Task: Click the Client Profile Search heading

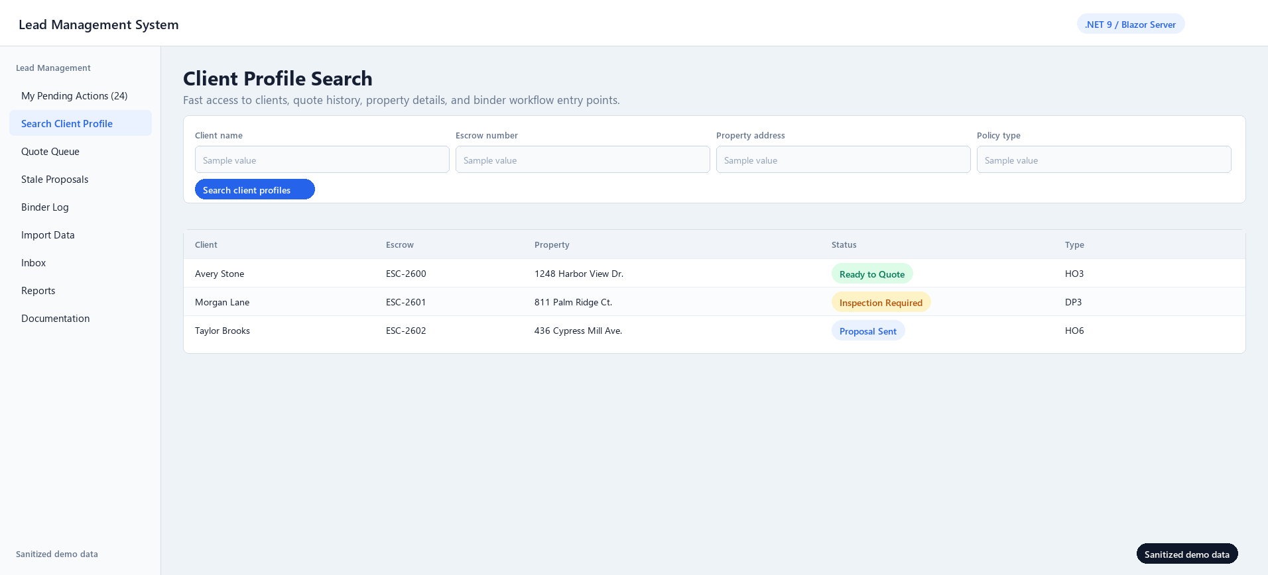Action: 278,78
